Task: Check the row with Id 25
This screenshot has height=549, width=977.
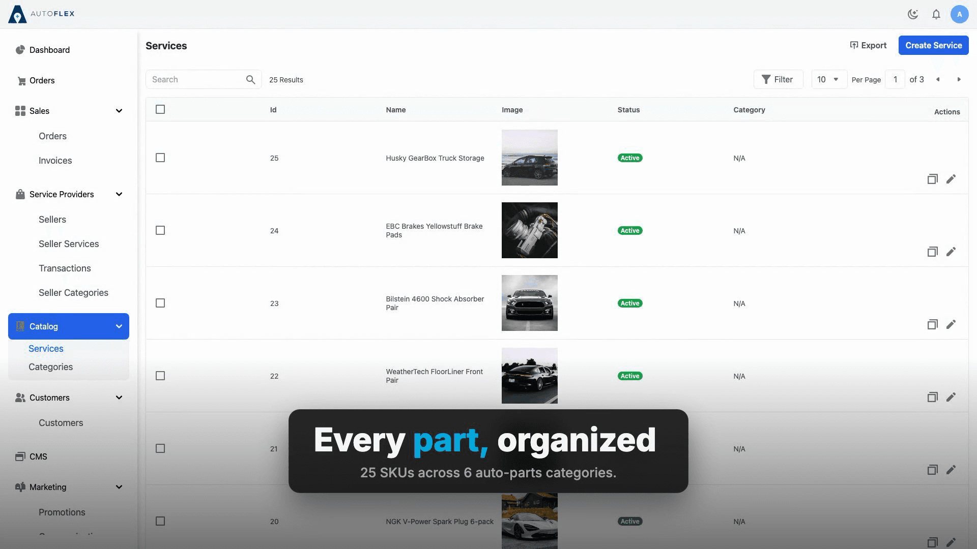Action: (160, 158)
